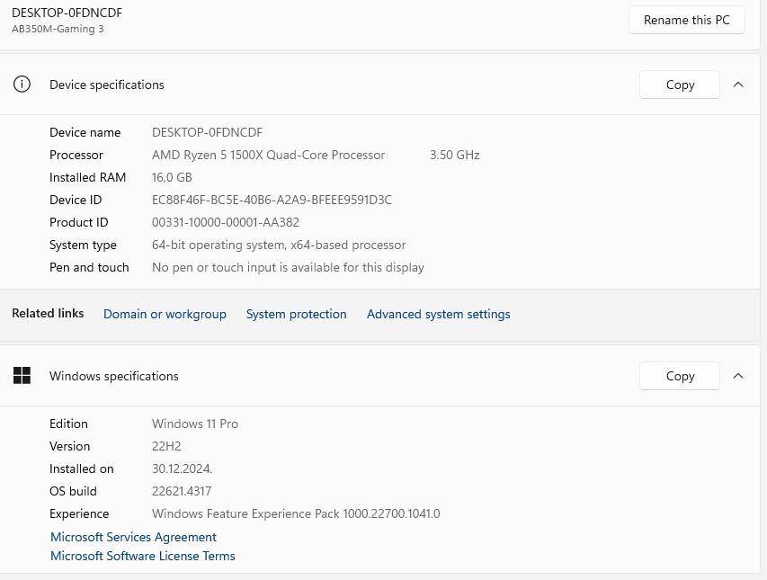The width and height of the screenshot is (767, 580).
Task: Click the Device specifications section title
Action: coord(107,85)
